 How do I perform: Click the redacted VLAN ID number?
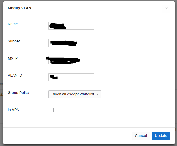54,77
